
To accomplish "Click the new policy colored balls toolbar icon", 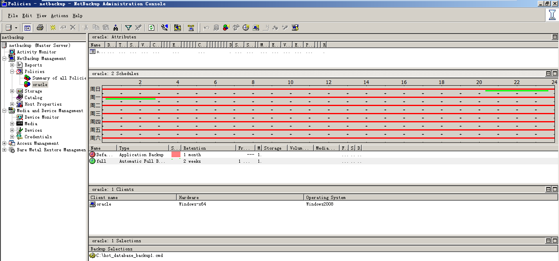I will [x=226, y=28].
